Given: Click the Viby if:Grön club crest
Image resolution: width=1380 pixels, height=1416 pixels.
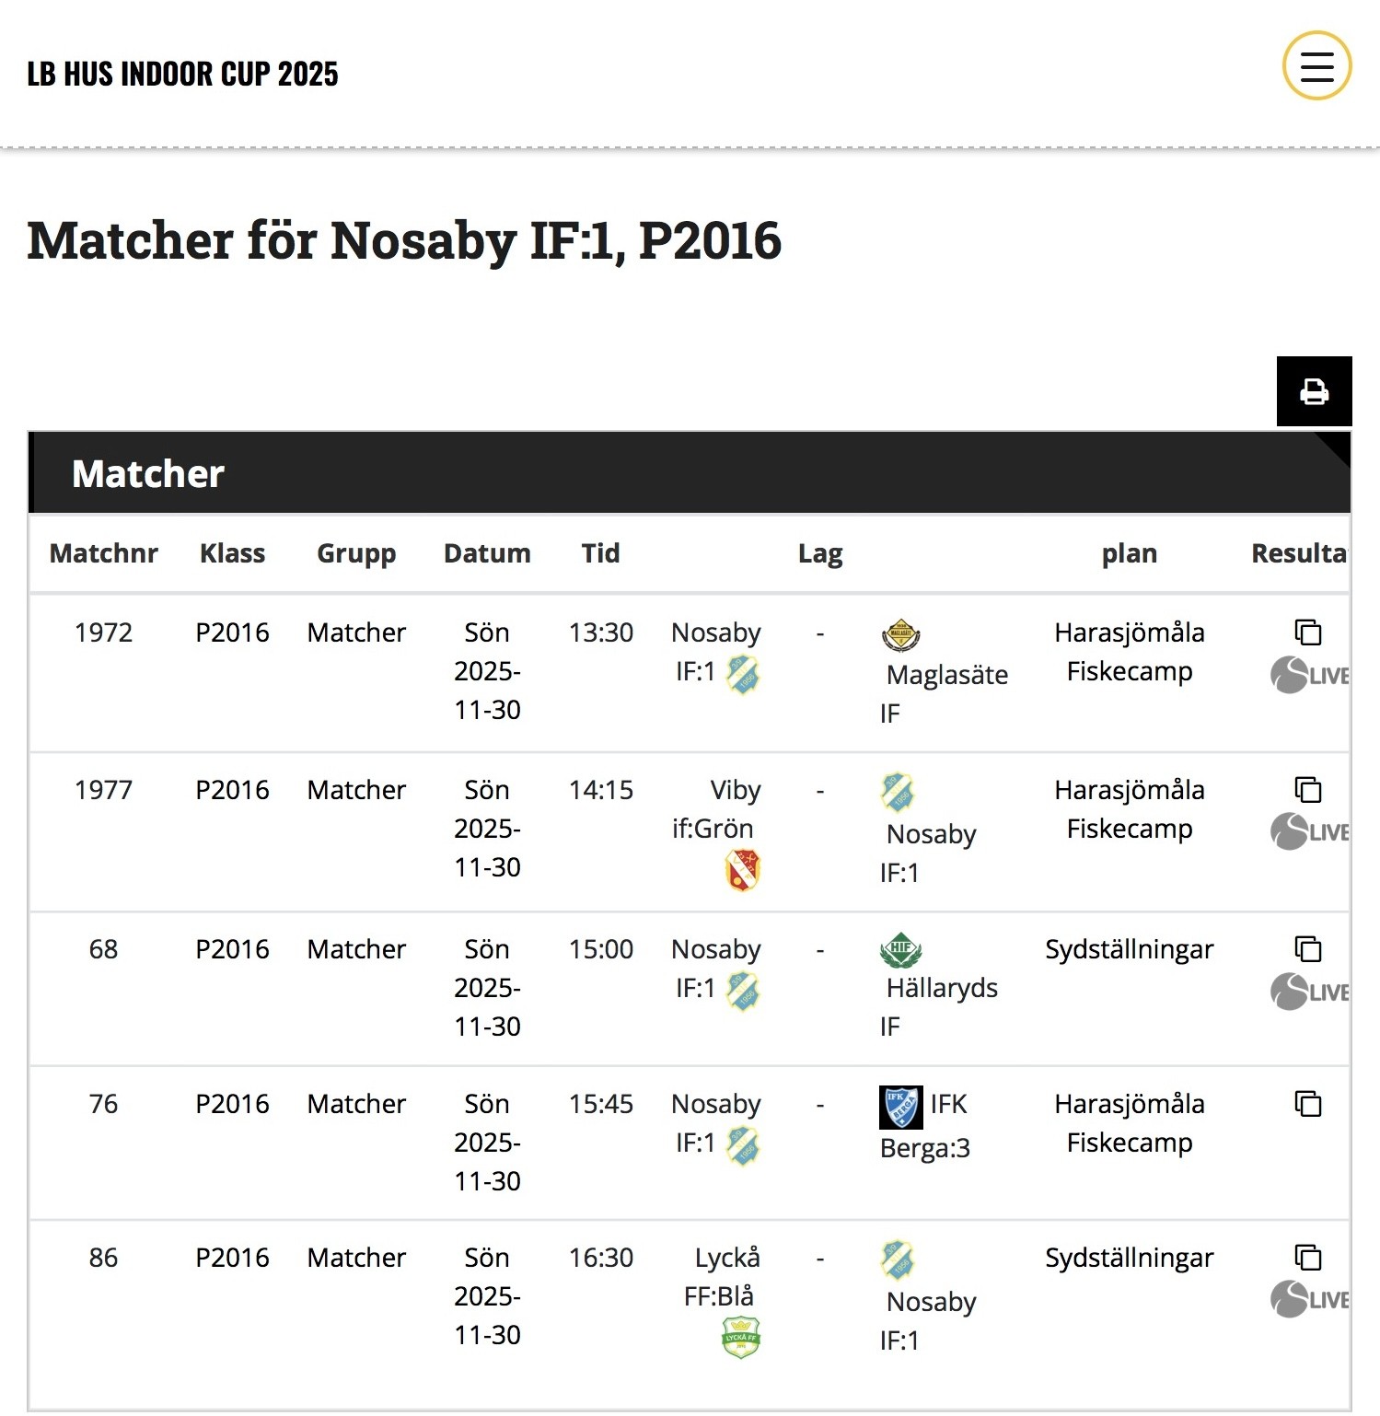Looking at the screenshot, I should (x=743, y=870).
